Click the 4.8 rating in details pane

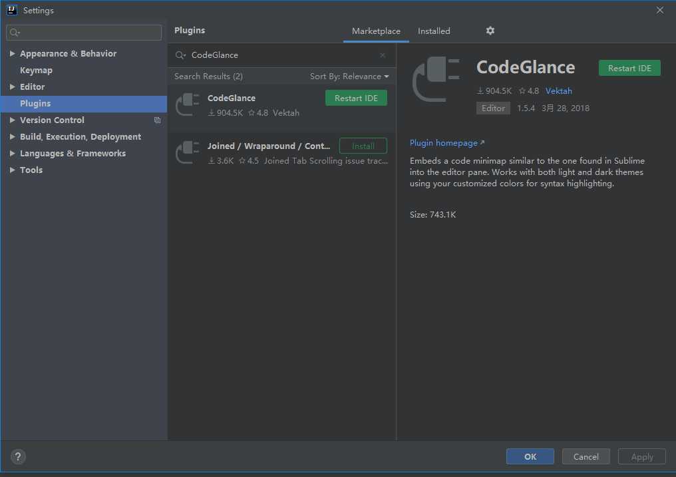coord(529,91)
